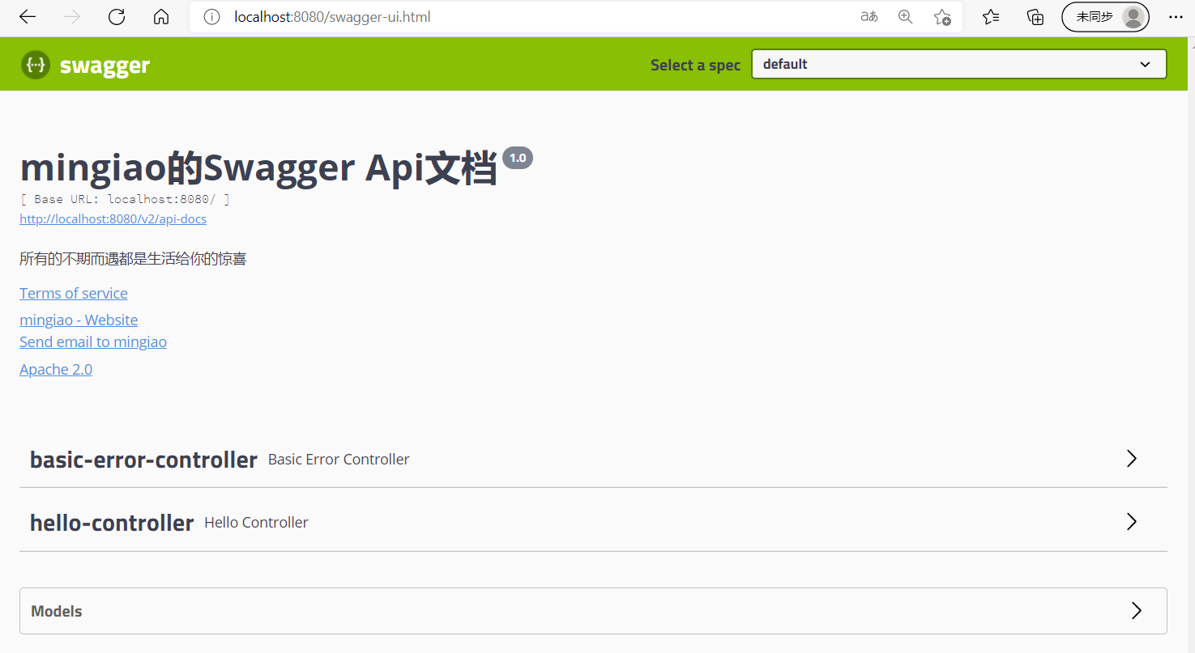
Task: Expand the hello-controller section arrow
Action: pos(1132,522)
